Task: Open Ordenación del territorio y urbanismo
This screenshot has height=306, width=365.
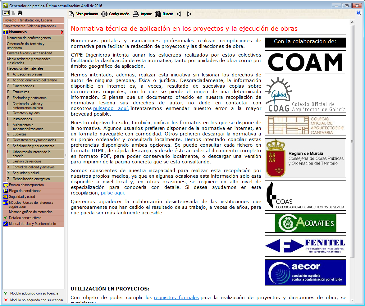Action: click(x=36, y=46)
